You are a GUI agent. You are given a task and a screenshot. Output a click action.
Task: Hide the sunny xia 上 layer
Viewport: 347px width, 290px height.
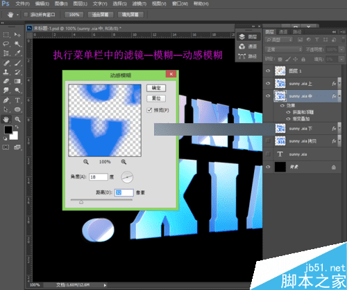pos(268,83)
